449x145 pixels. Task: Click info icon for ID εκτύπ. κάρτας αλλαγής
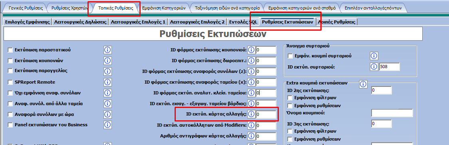(x=251, y=114)
